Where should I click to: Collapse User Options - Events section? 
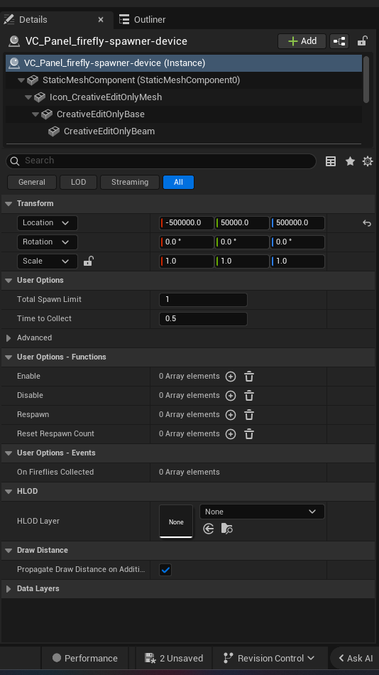tap(9, 453)
